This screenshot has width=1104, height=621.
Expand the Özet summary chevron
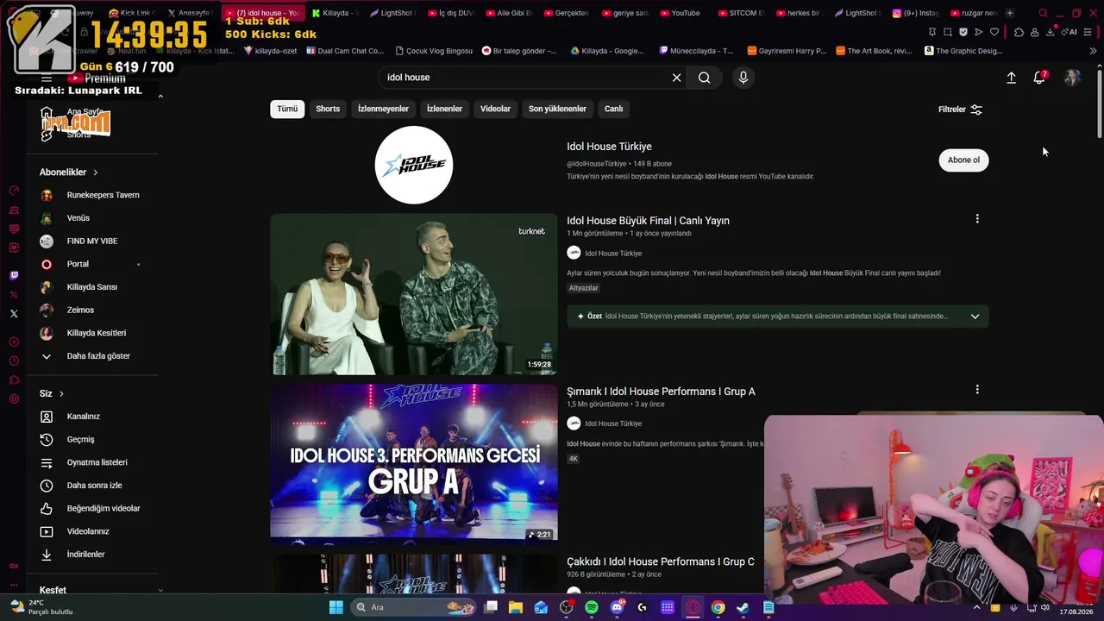pyautogui.click(x=975, y=317)
